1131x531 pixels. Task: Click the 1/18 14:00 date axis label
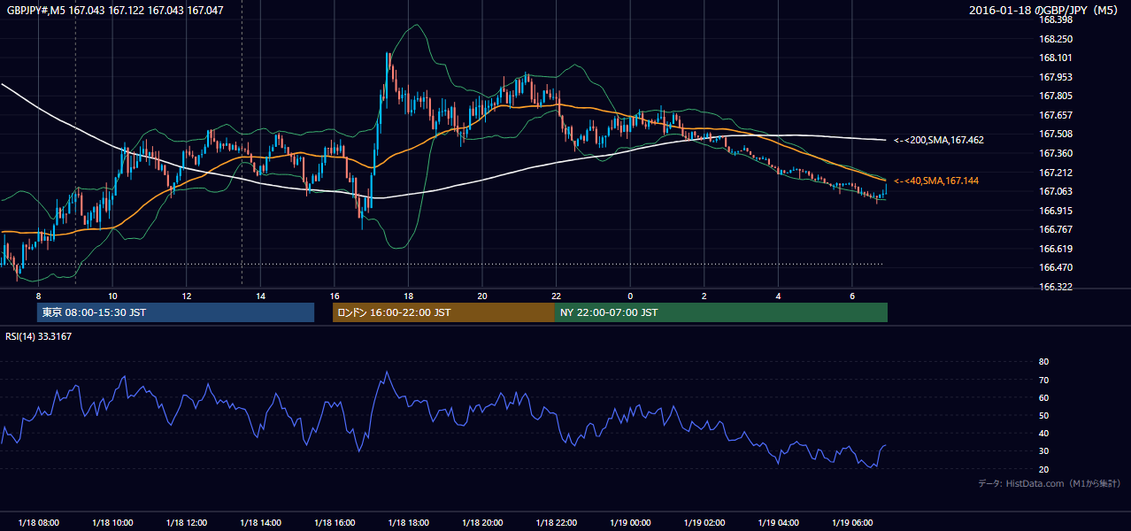(x=260, y=523)
